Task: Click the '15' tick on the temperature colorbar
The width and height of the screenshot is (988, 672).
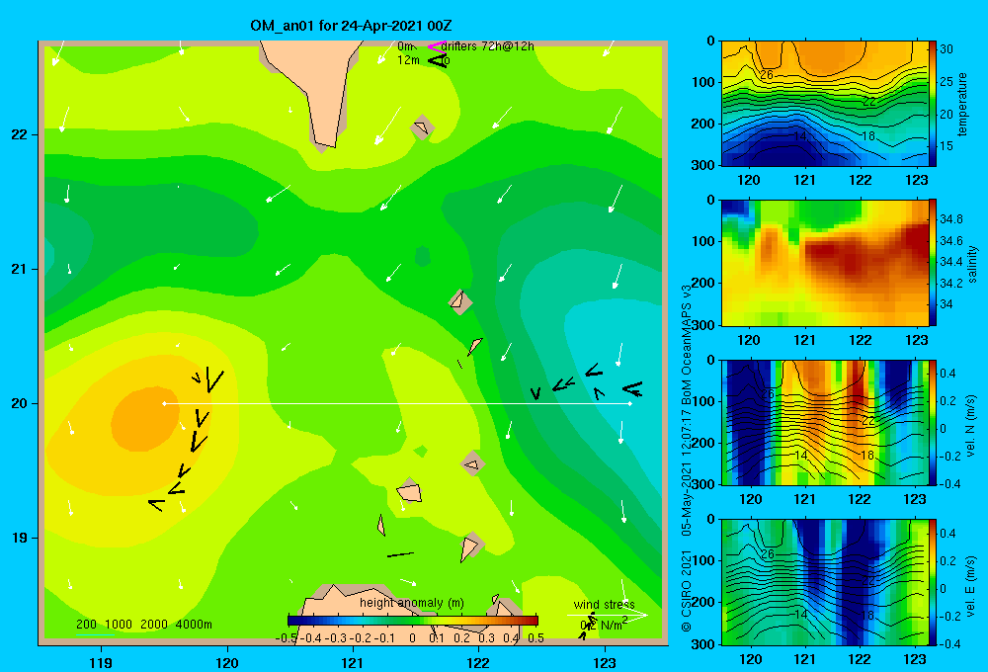Action: 946,145
